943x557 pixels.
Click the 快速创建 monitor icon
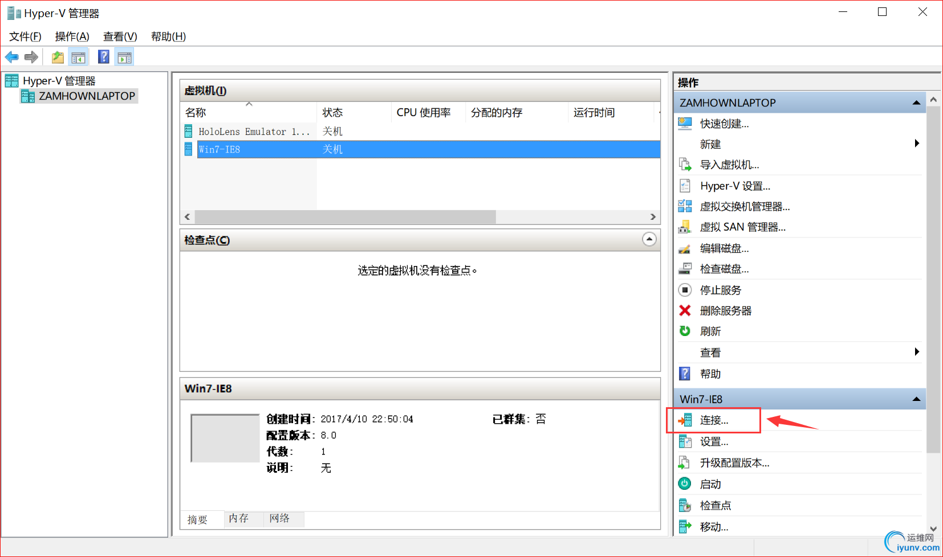tap(685, 124)
